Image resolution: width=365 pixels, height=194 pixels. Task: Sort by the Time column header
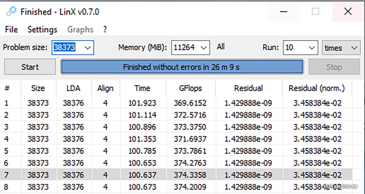142,88
